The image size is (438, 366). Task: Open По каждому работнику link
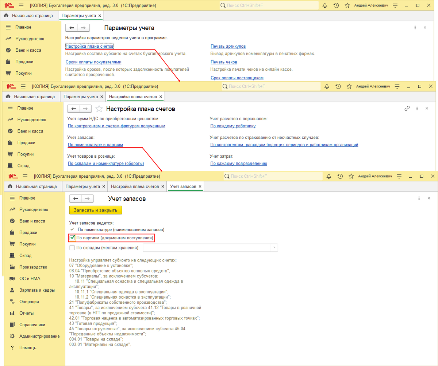pos(233,126)
